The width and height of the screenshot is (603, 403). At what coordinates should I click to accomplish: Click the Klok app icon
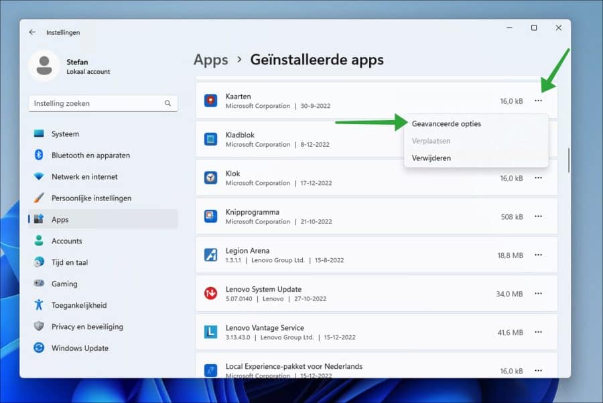211,178
